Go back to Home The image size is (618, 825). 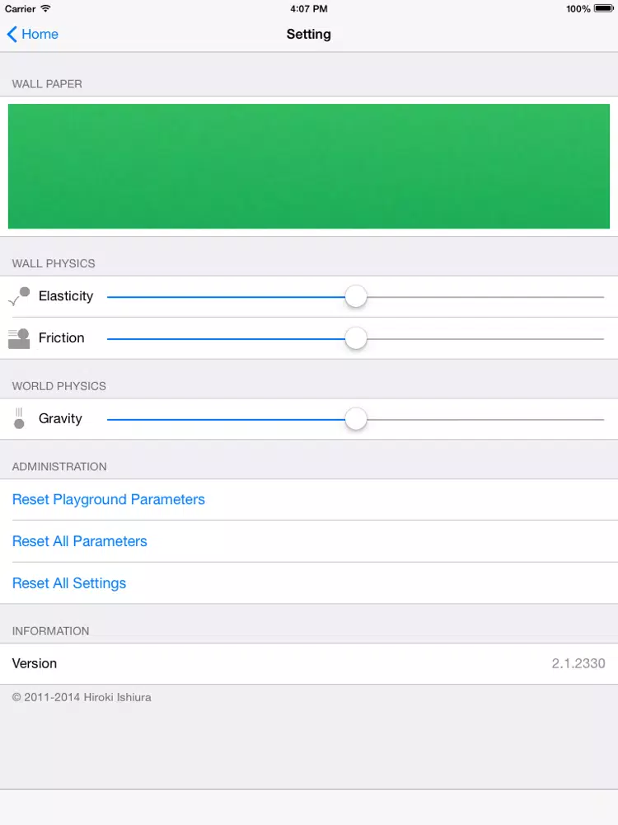tap(33, 34)
